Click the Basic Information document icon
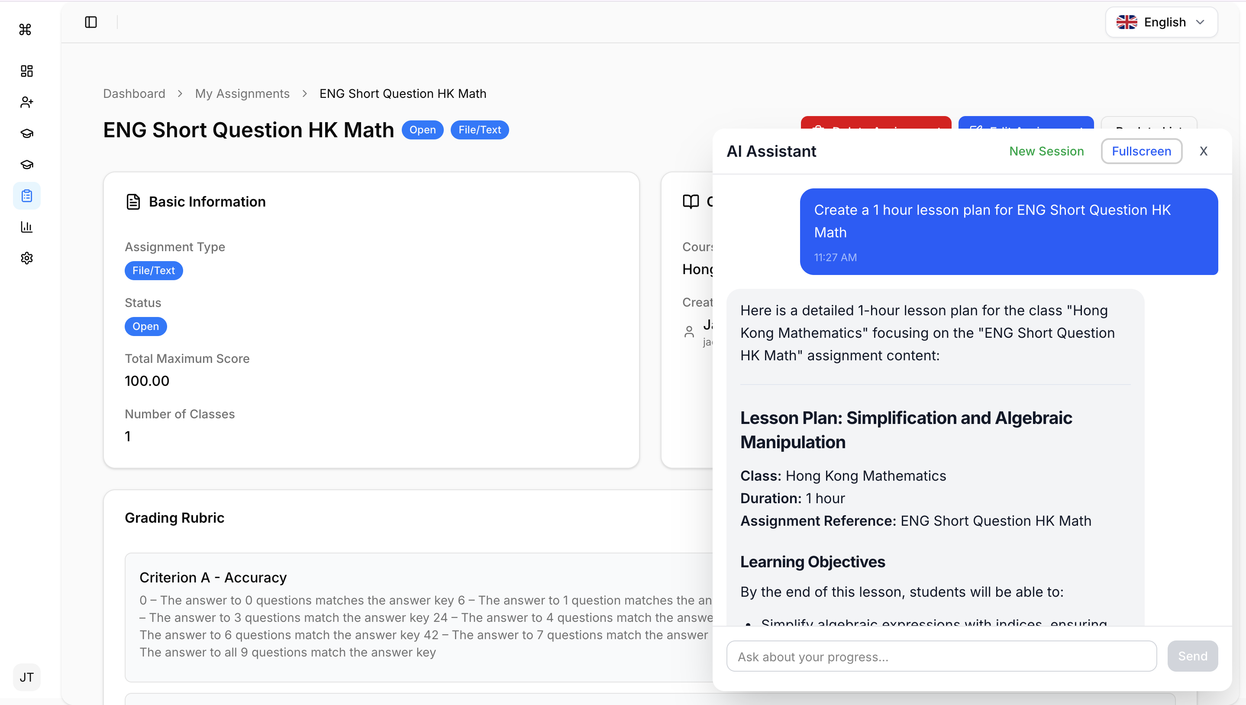Screen dimensions: 1246x705 [x=133, y=201]
